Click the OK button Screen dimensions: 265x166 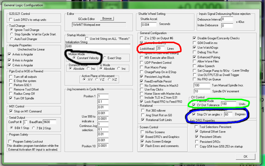click(245, 157)
